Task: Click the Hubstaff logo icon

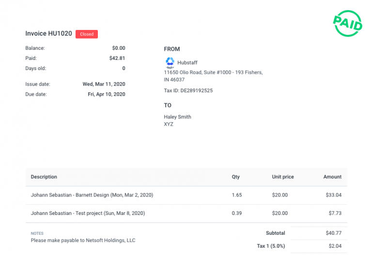Action: click(x=170, y=62)
